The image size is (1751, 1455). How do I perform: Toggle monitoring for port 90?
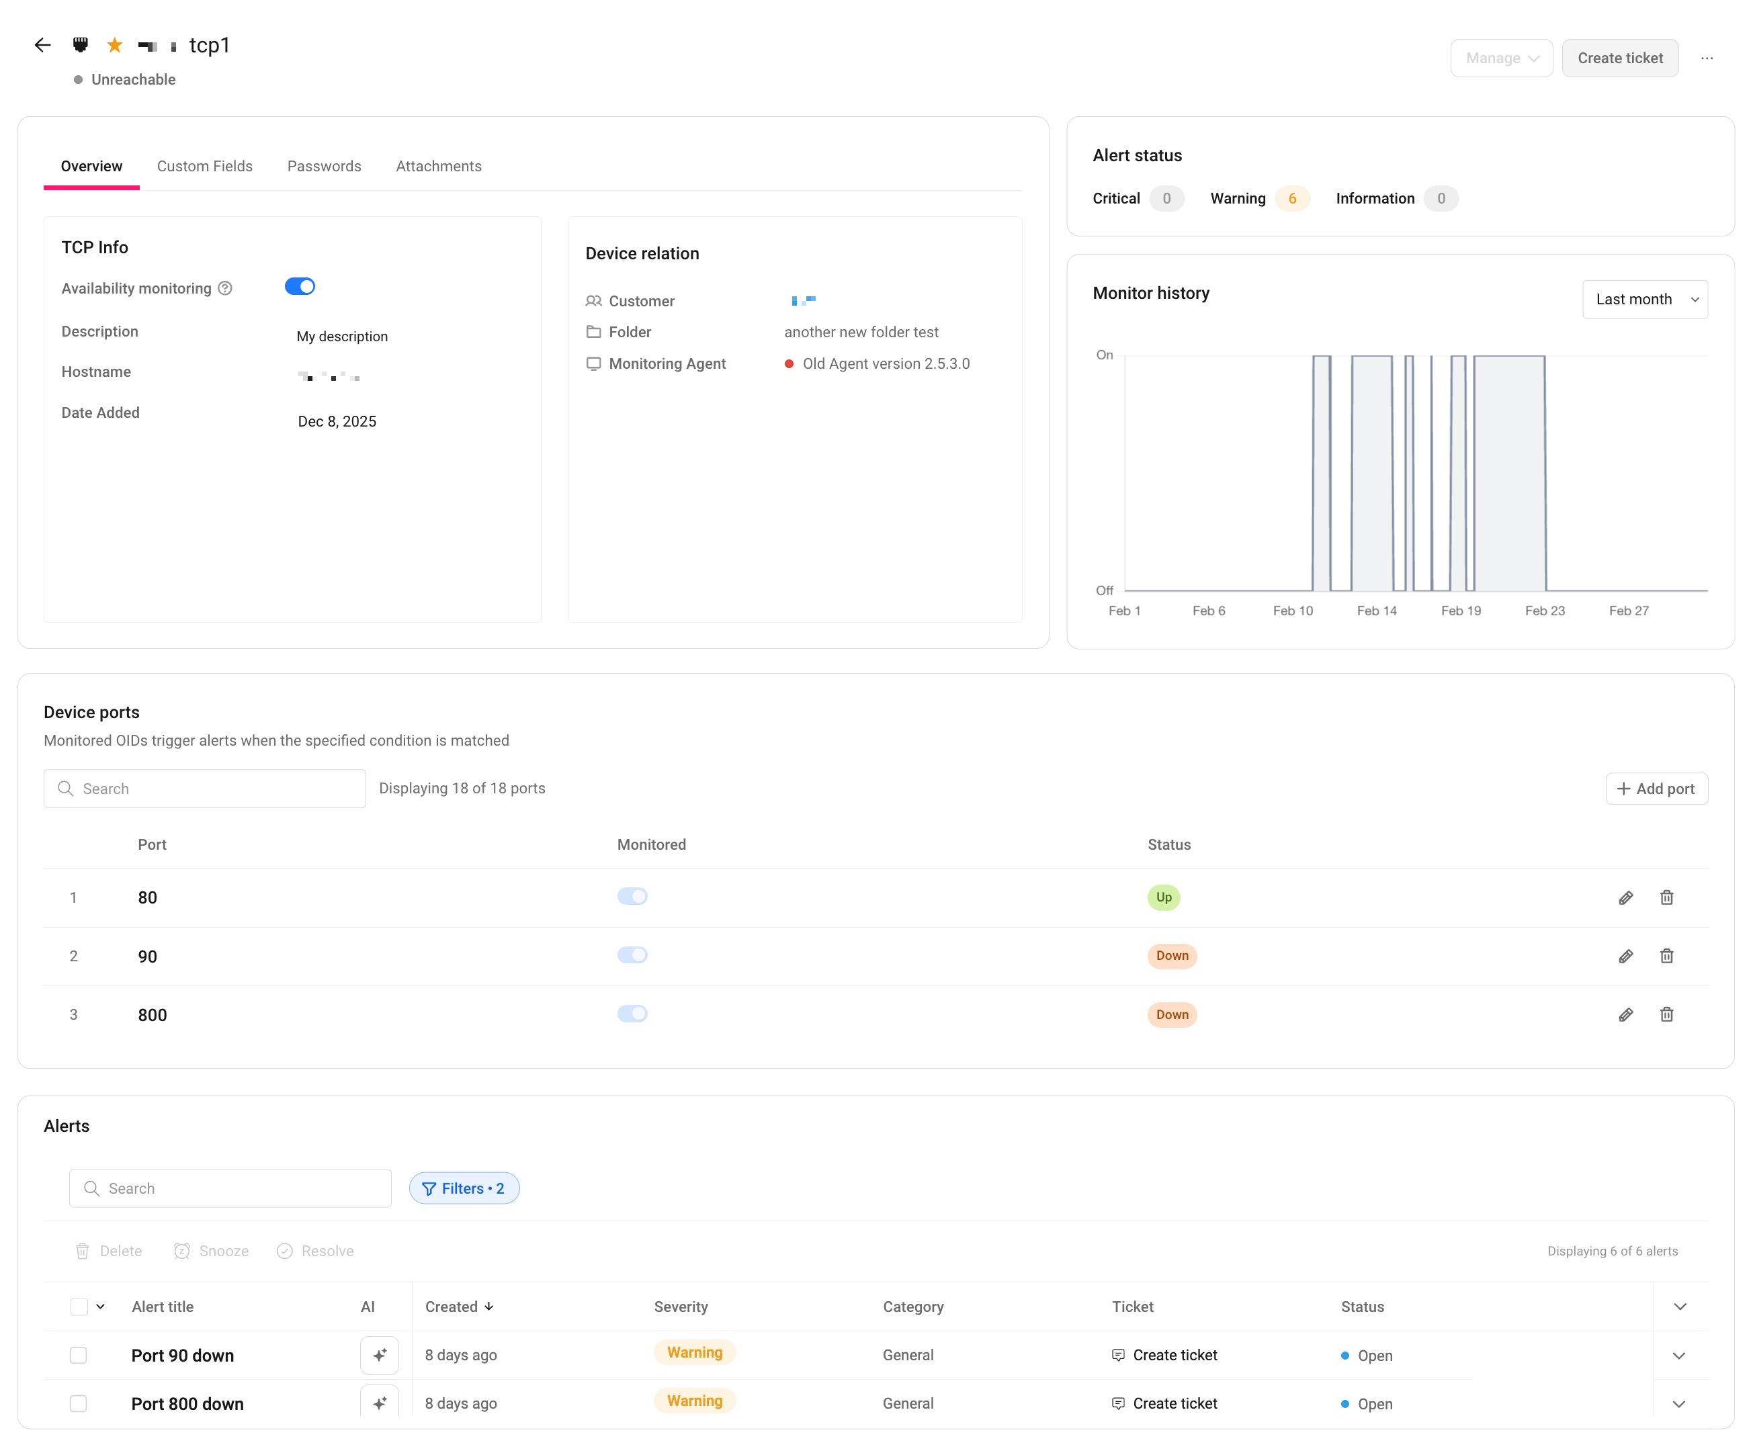(633, 955)
